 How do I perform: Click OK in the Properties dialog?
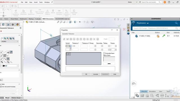point(86,74)
